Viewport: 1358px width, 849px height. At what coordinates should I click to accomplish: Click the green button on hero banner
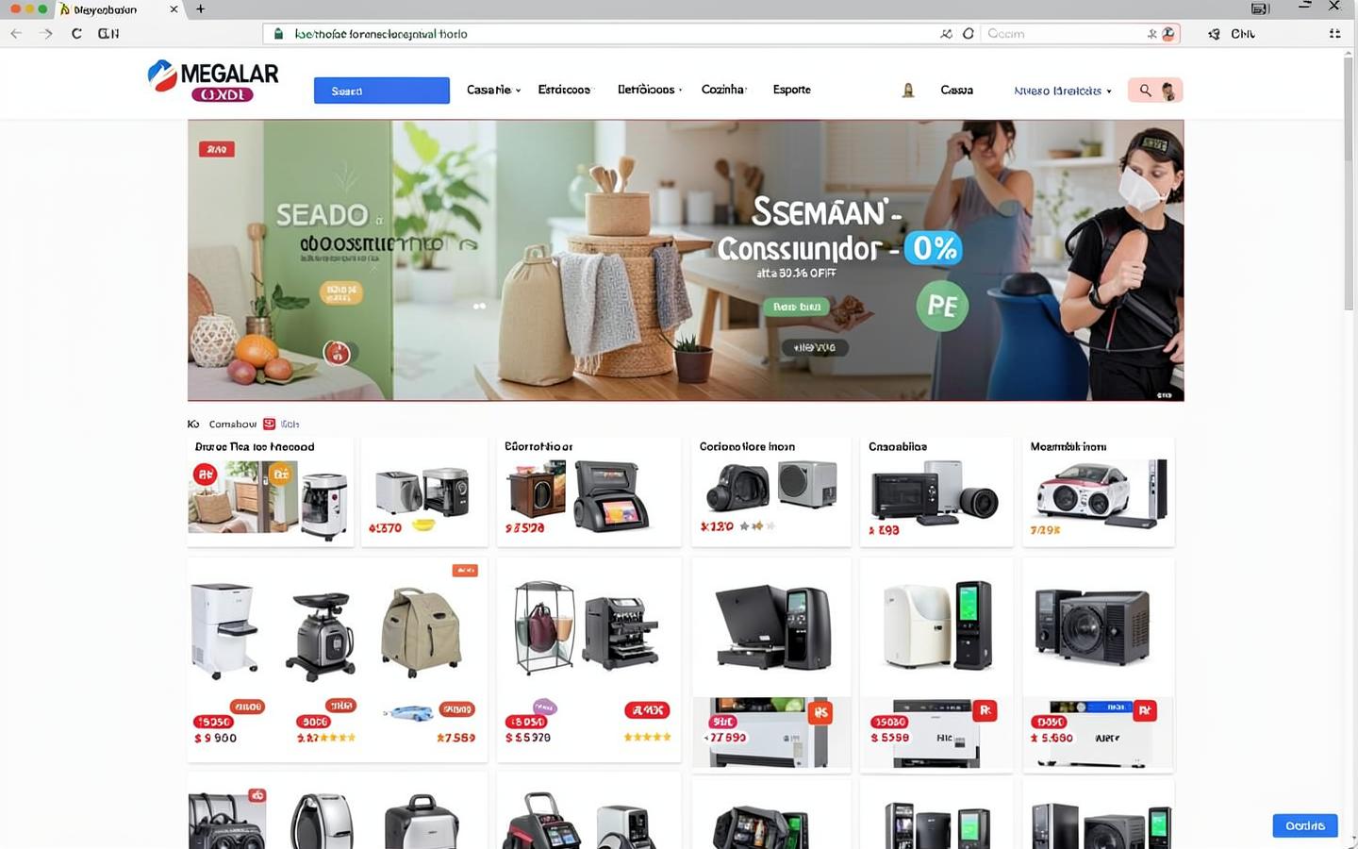click(x=797, y=307)
